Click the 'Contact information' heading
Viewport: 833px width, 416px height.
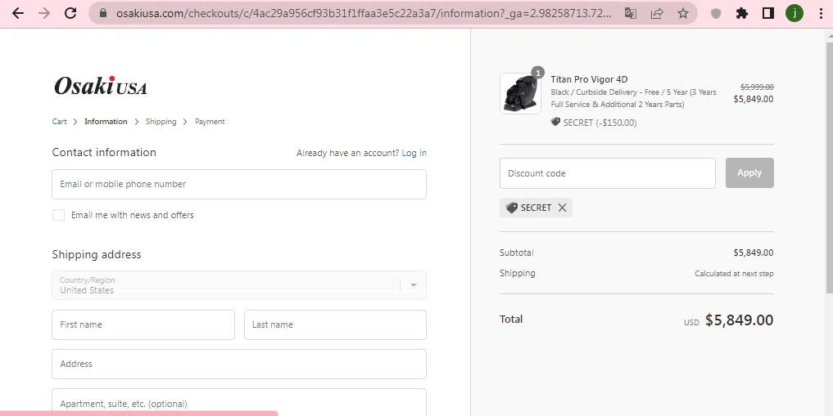[x=104, y=153]
